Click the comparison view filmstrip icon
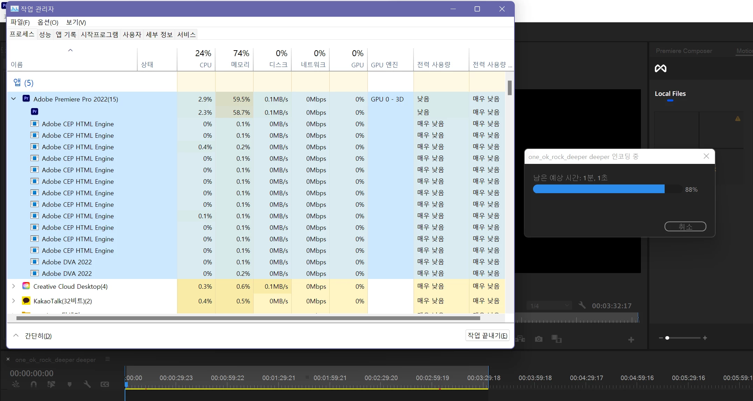 556,339
